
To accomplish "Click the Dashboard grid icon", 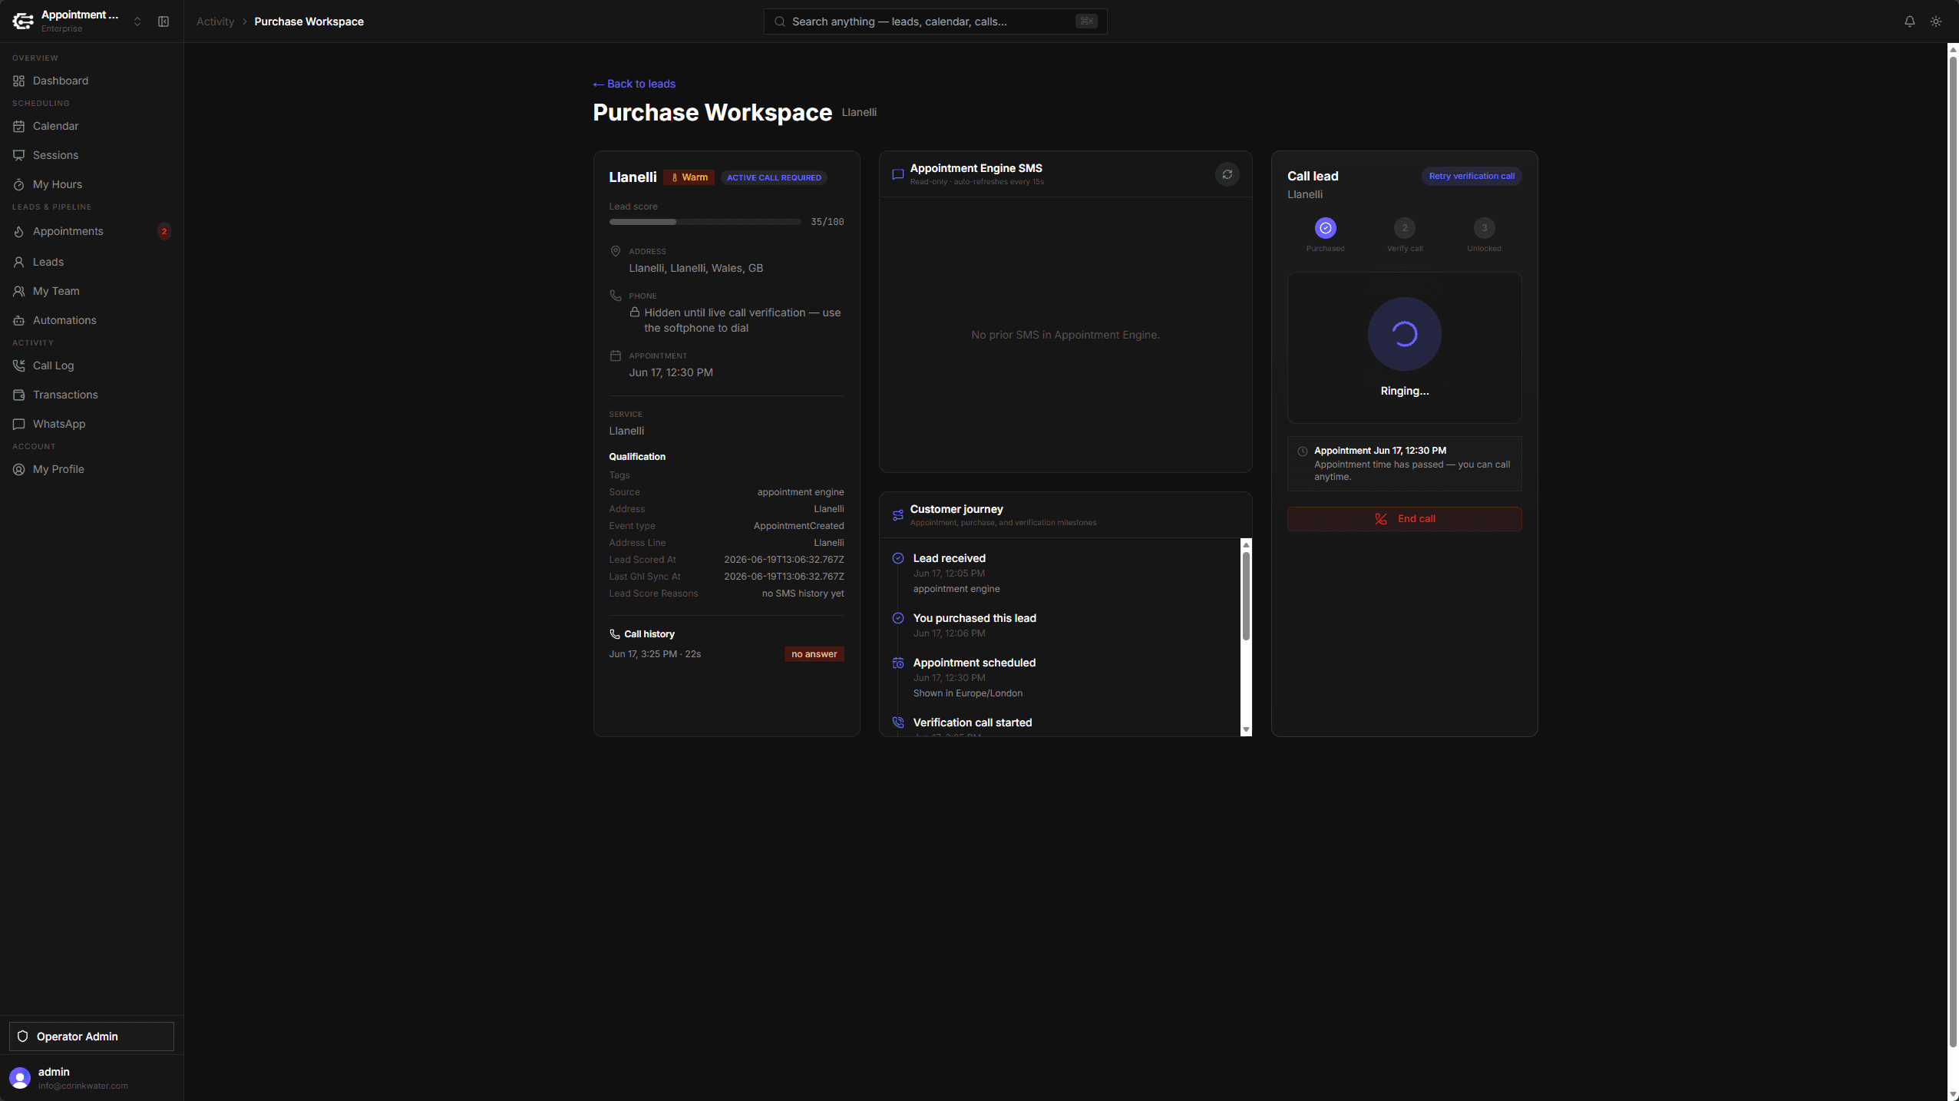I will point(19,81).
